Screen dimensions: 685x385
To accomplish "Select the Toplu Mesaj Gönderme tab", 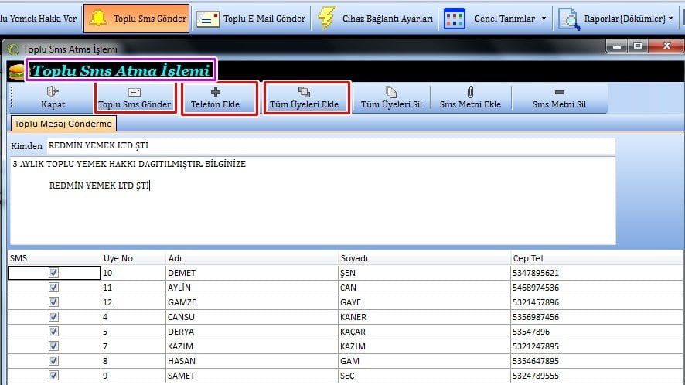I will pos(63,124).
